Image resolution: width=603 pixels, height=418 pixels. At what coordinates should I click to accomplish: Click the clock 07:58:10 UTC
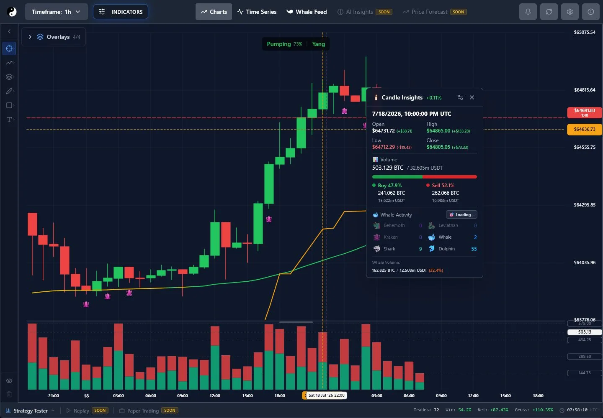[579, 410]
